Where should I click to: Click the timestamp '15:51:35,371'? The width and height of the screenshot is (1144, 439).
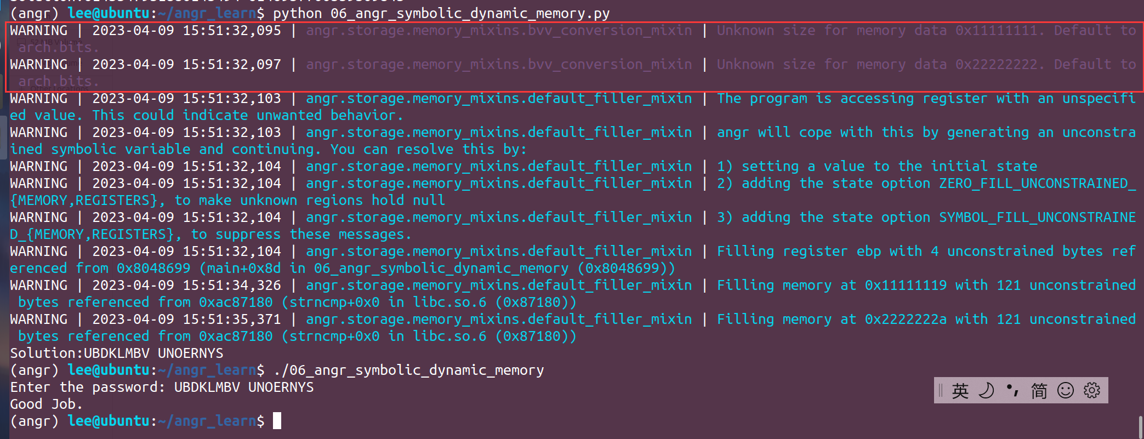[232, 319]
